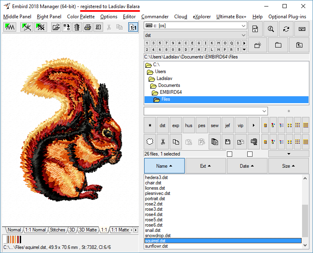Switch to the 3D Matte preview tab
This screenshot has width=313, height=253.
[x=88, y=230]
